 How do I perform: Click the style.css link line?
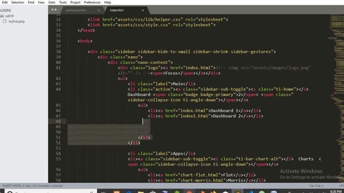(x=152, y=25)
